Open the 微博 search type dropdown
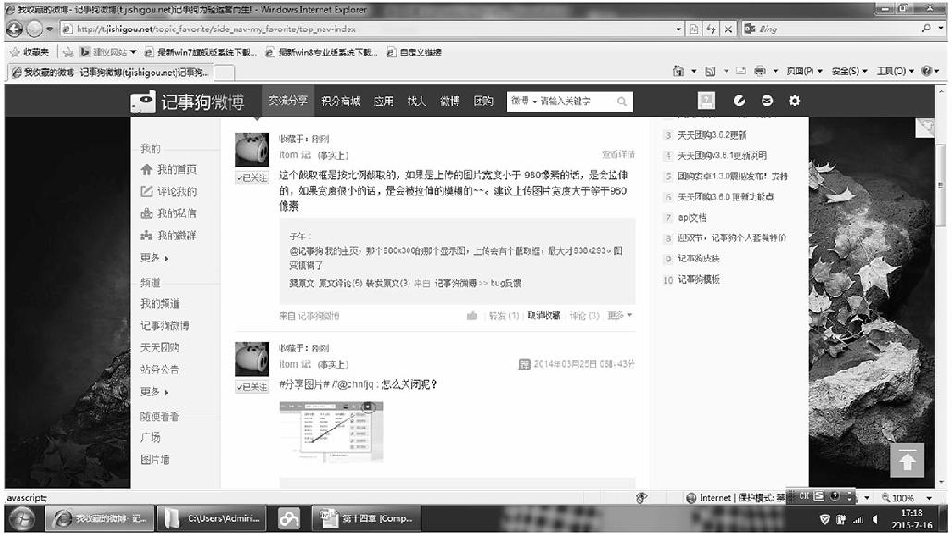The width and height of the screenshot is (952, 534). pos(524,101)
